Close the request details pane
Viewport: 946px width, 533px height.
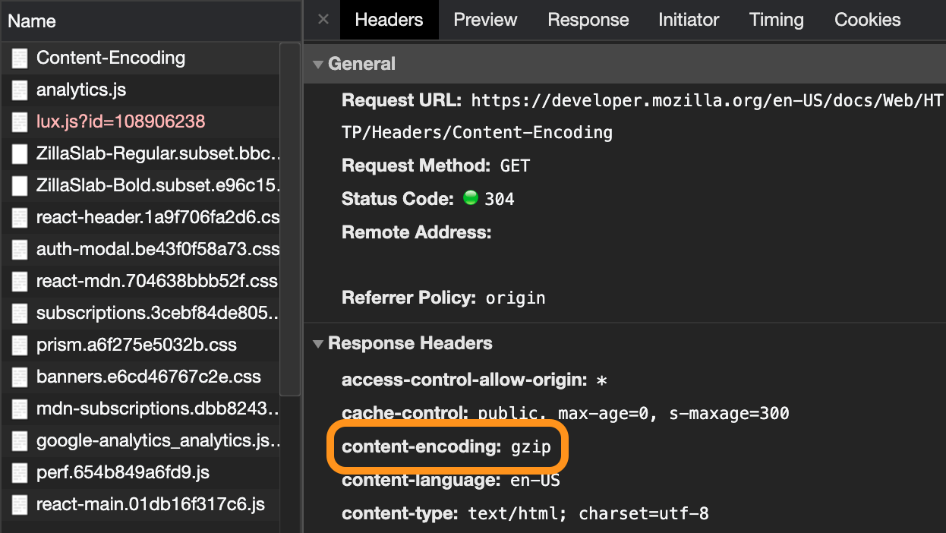322,20
